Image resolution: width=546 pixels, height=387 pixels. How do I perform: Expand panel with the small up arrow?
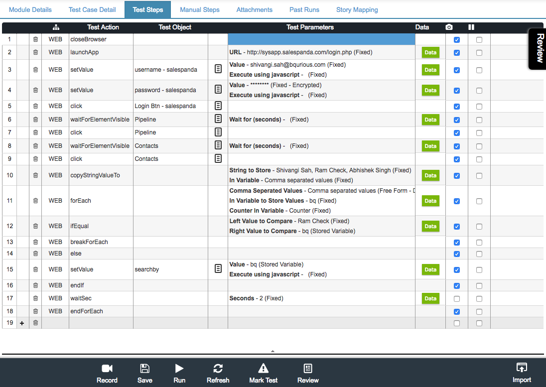point(273,351)
